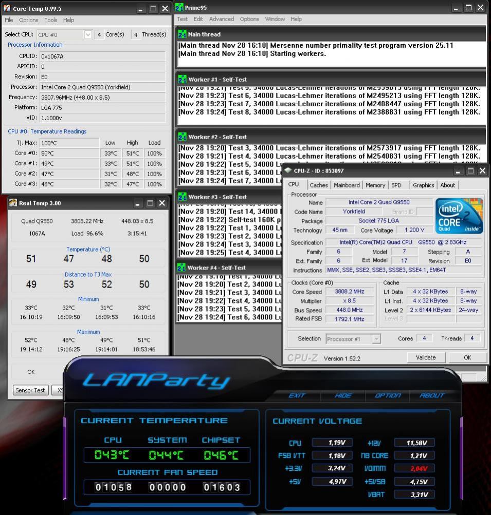Click OPTION in LANParty utility
Screen dimensions: 491x515
388,395
